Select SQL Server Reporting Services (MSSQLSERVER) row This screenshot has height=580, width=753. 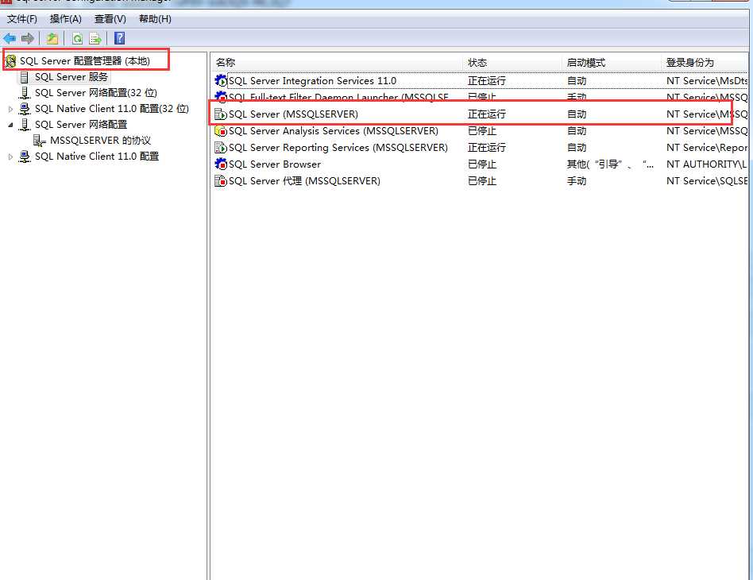(481, 148)
